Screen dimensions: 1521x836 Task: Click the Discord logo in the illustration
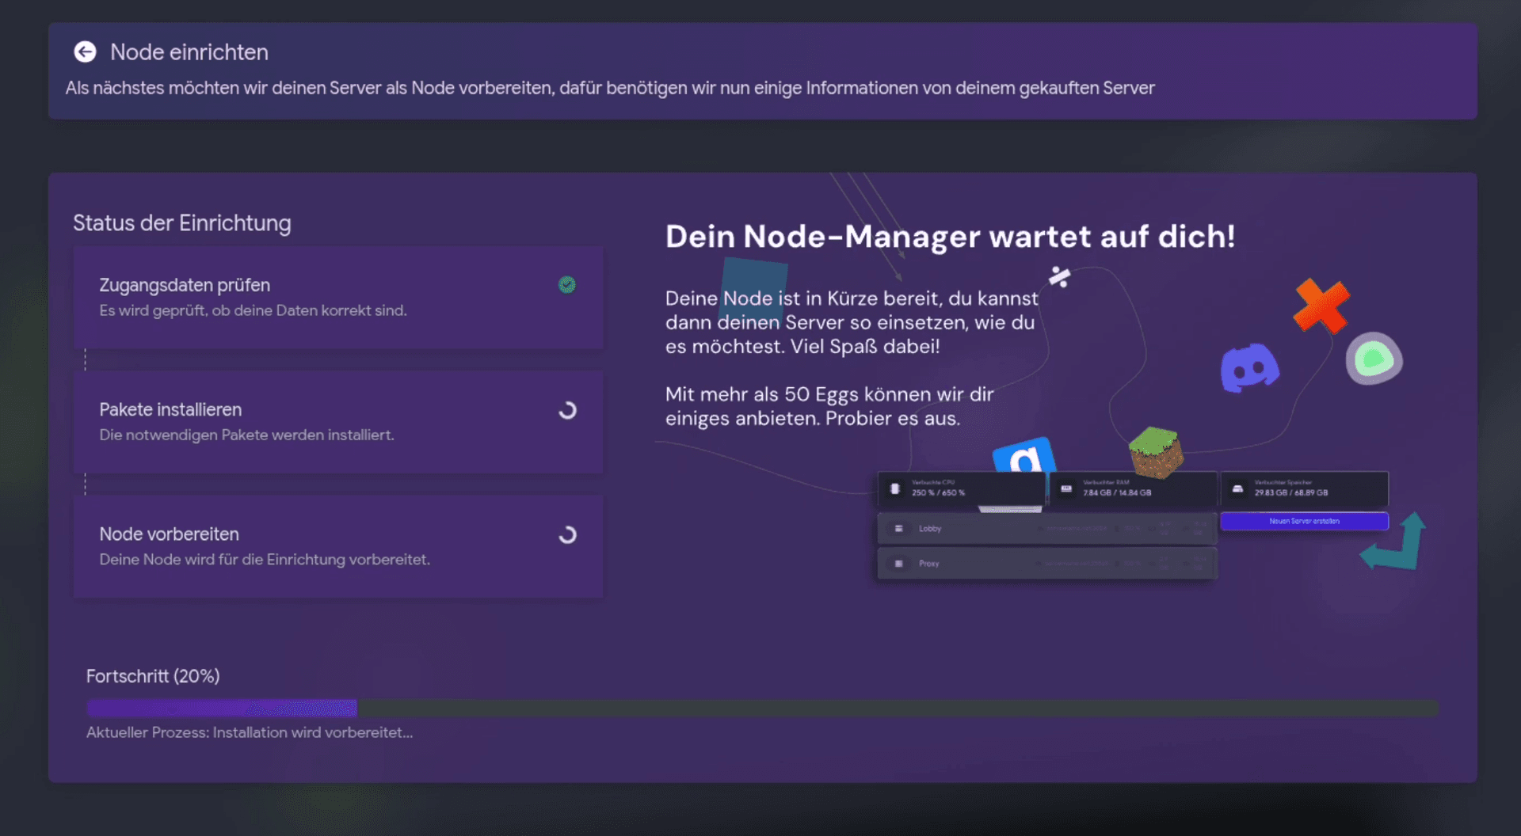pos(1249,367)
